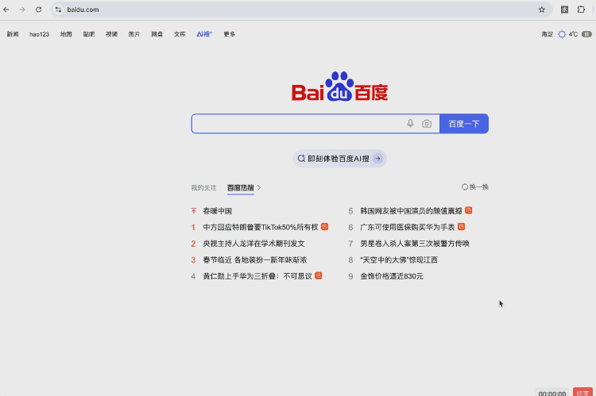This screenshot has height=396, width=596.
Task: Bookmark this page with the star icon
Action: pos(542,10)
